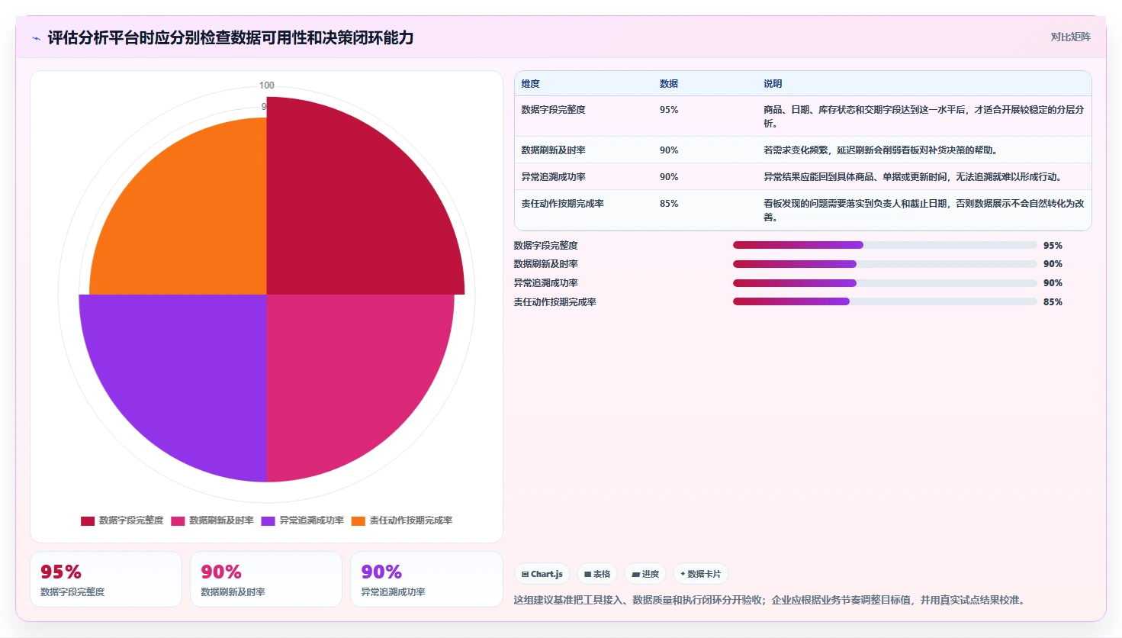This screenshot has width=1122, height=638.
Task: Click table cell 异常追溯成功率
Action: (554, 177)
